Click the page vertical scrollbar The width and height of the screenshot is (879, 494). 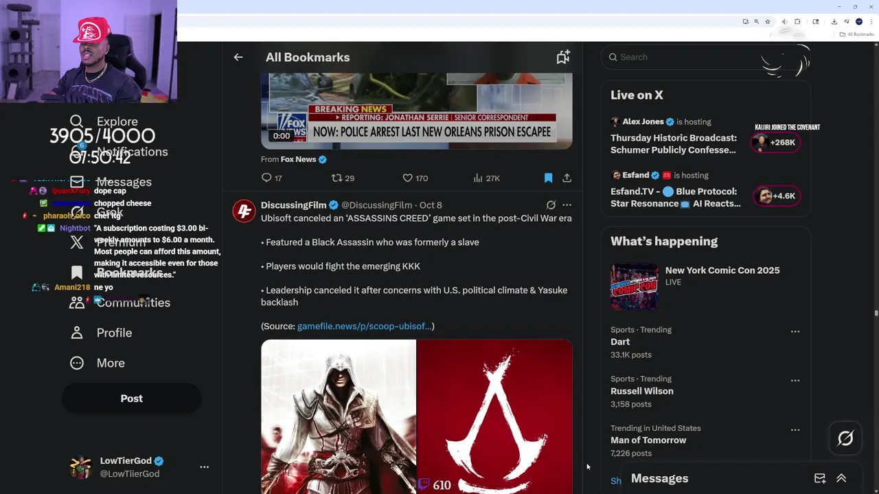(876, 313)
